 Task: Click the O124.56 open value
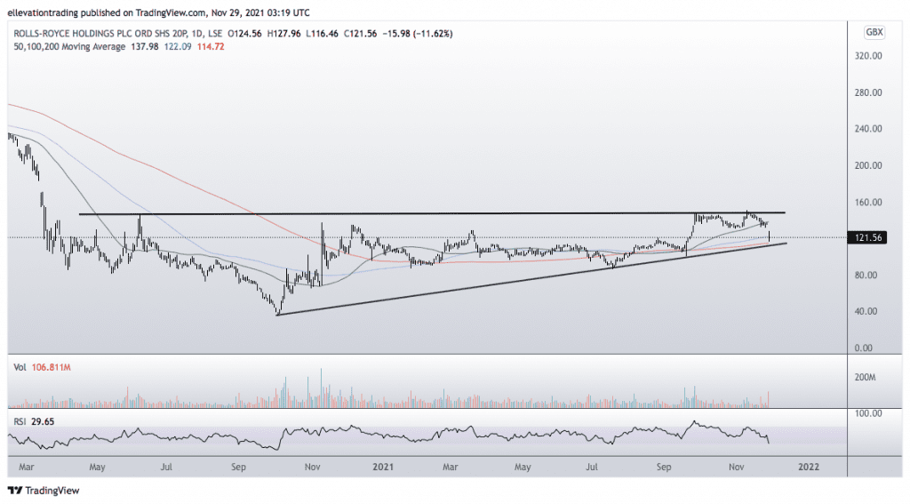tap(245, 34)
